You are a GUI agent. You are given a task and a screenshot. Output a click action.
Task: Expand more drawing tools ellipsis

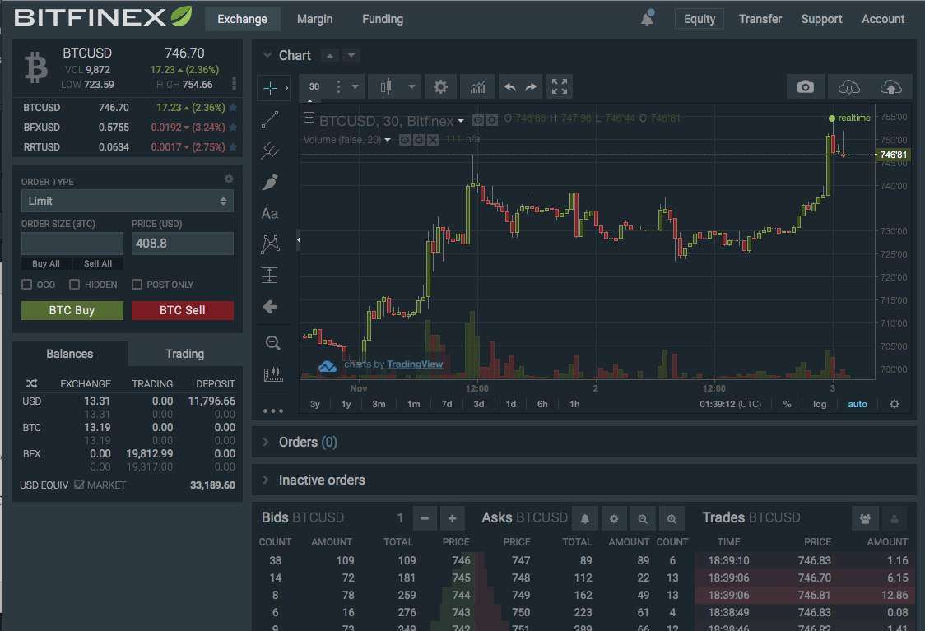[x=272, y=411]
